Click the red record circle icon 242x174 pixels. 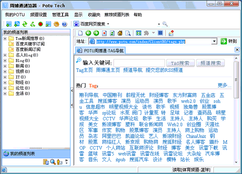click(40, 24)
